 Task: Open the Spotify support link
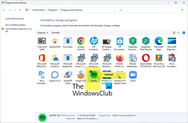coord(124,115)
